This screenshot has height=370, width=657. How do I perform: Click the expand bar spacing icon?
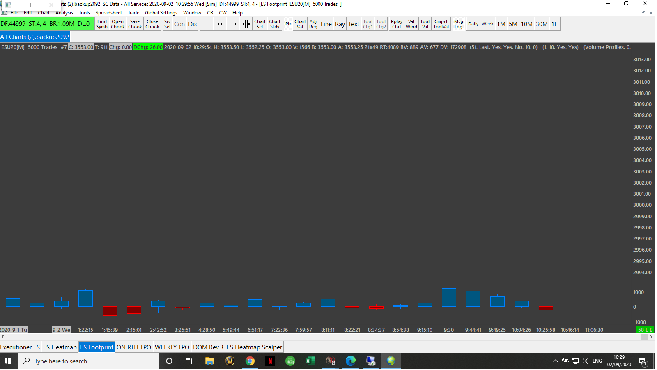207,24
